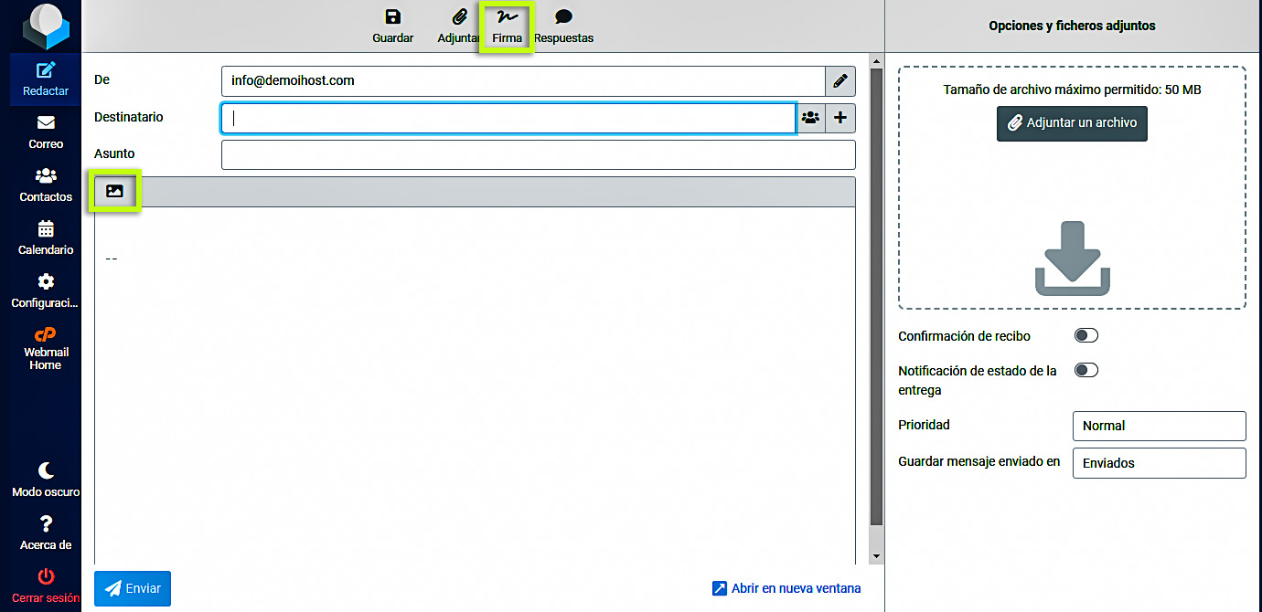Open address book contacts icon beside Destinatario
The image size is (1262, 612).
(810, 118)
